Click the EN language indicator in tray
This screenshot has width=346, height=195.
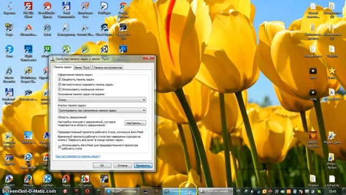pos(238,191)
